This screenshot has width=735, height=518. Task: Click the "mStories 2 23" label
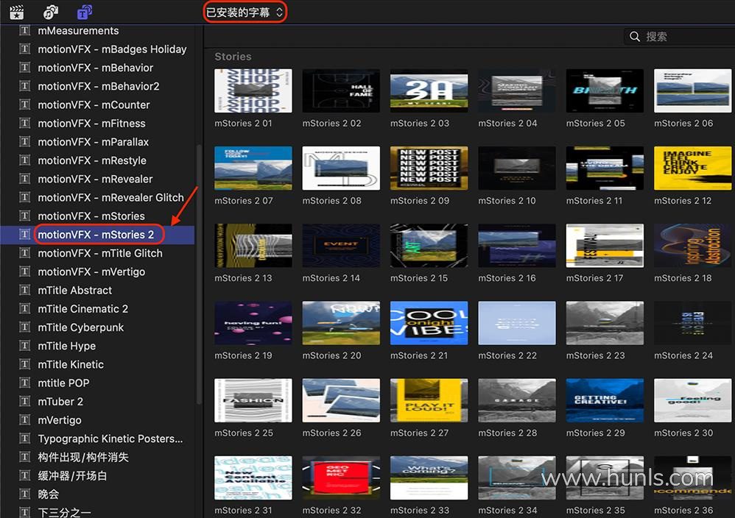coord(595,355)
